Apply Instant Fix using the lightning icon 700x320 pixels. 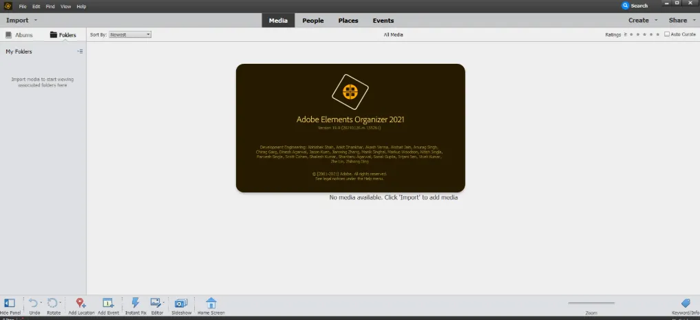pos(136,303)
